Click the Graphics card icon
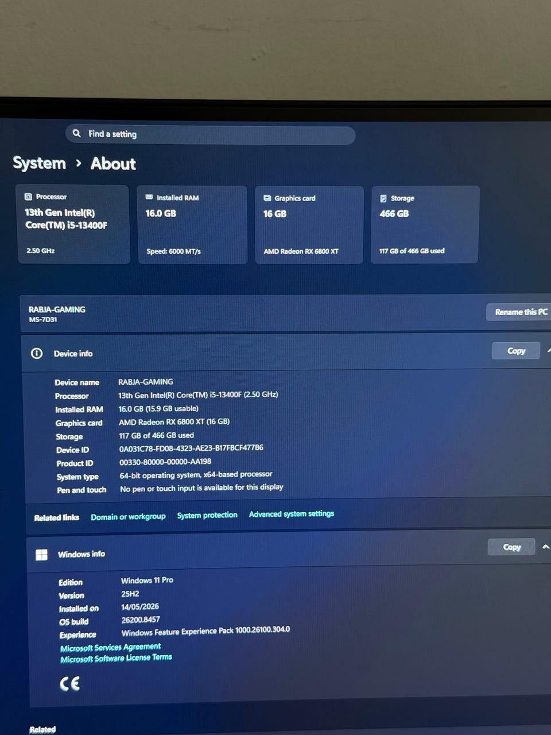The image size is (551, 735). coord(267,198)
